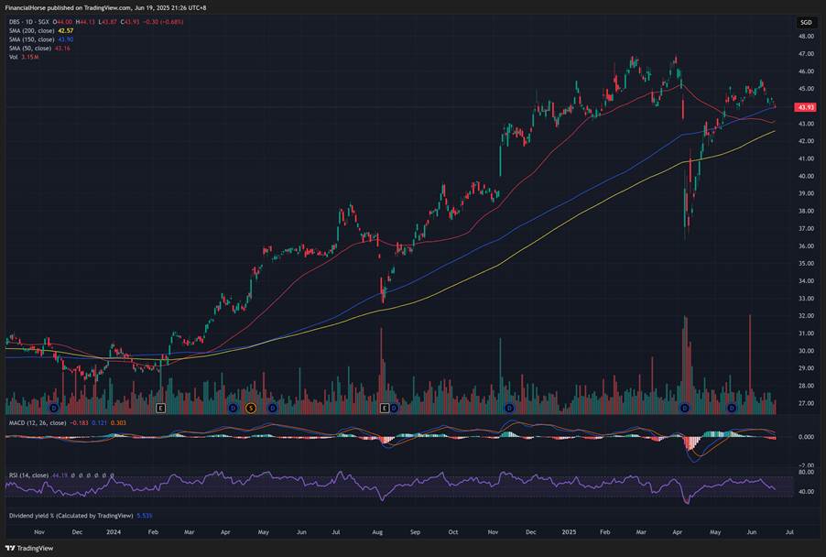Open the earnings marker dated February 2024

(x=161, y=408)
